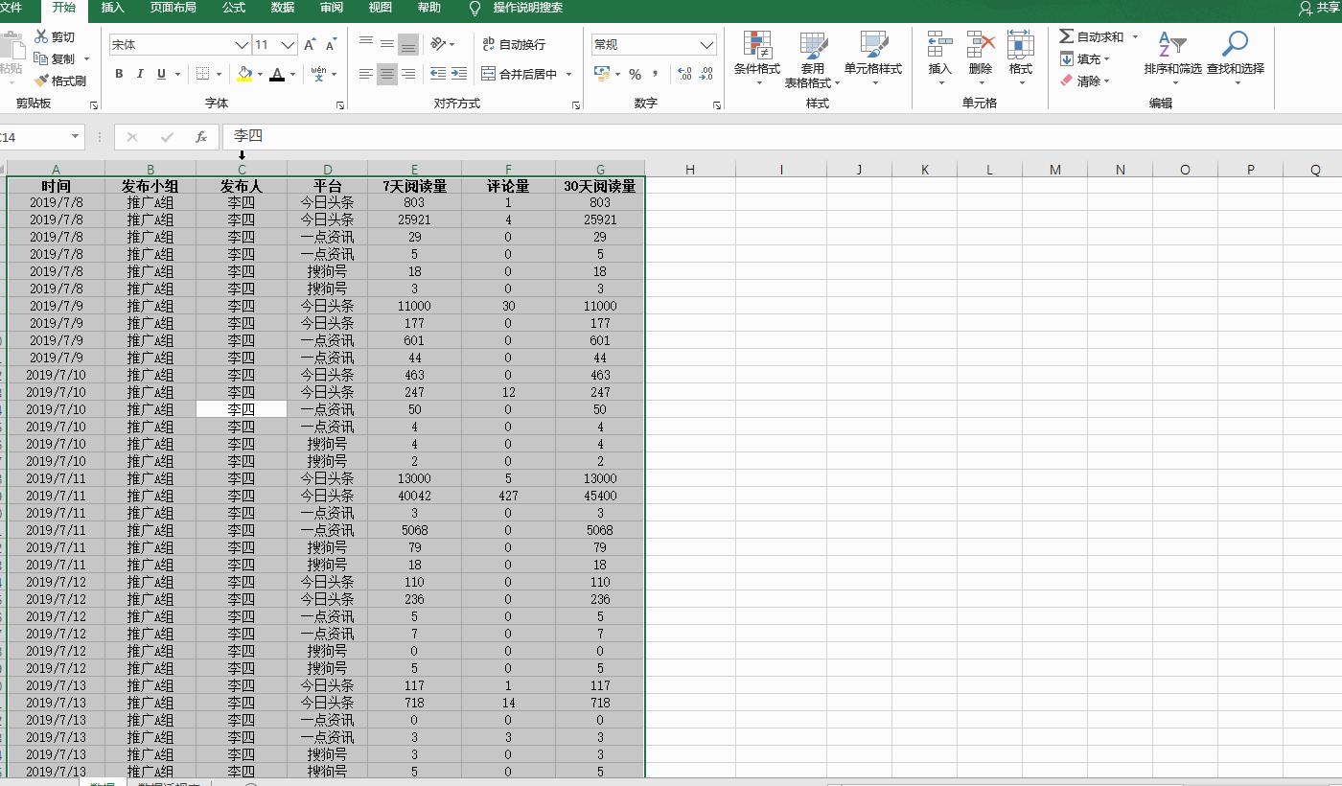Align text left
1342x786 pixels.
366,74
